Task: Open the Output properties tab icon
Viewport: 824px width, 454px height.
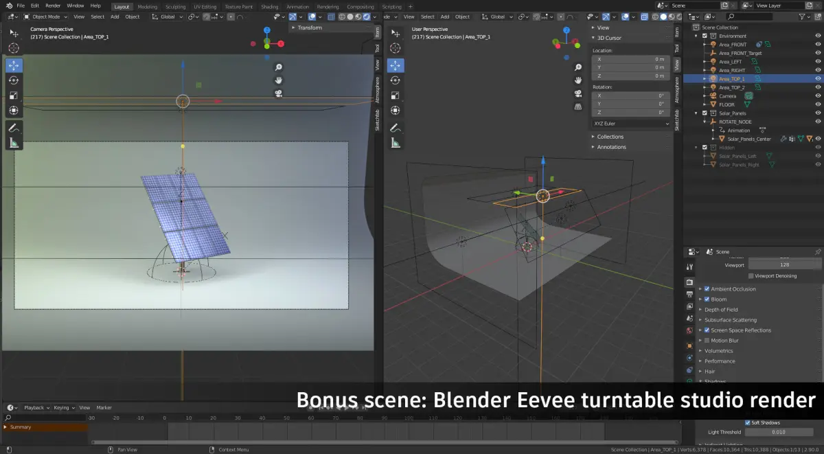Action: tap(689, 294)
